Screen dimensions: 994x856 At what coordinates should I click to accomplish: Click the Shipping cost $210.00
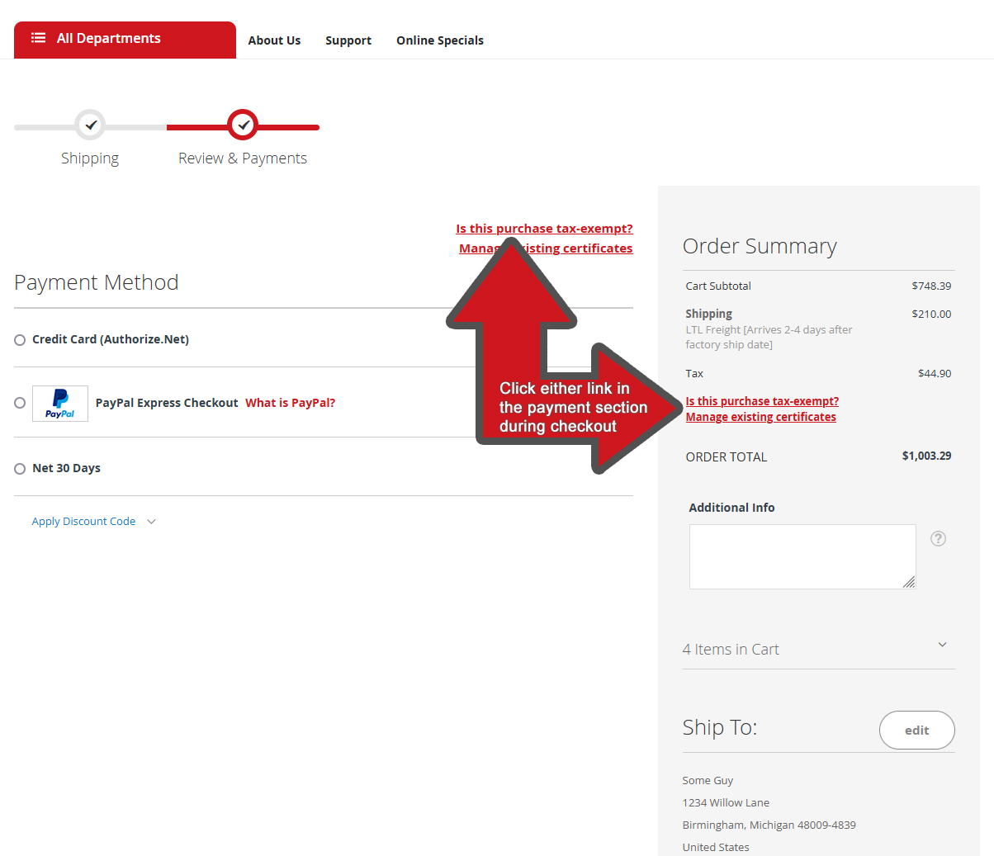(x=931, y=314)
